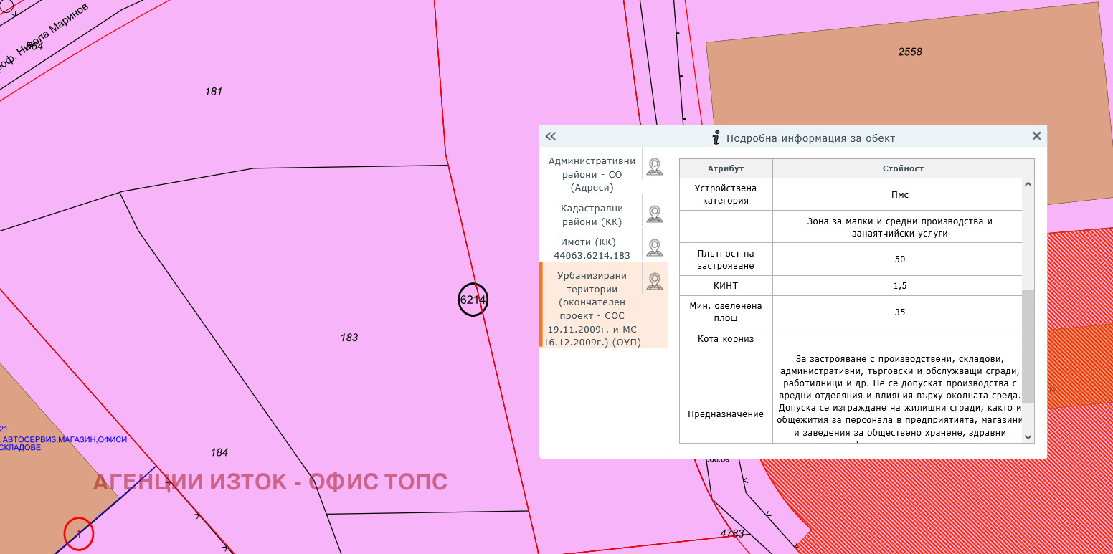The image size is (1113, 554).
Task: Close the Подробна информация за обект panel
Action: point(1036,136)
